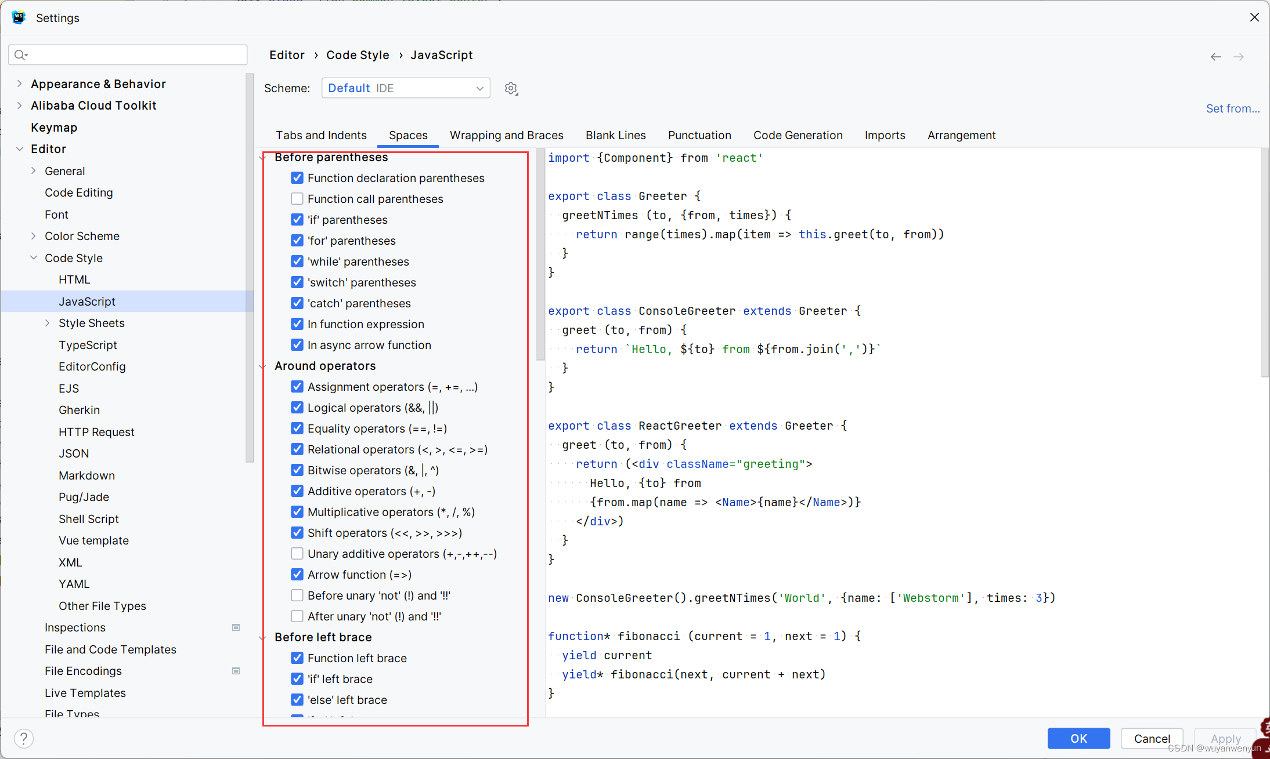Switch to Tabs and Indents tab
Viewport: 1270px width, 759px height.
(321, 135)
